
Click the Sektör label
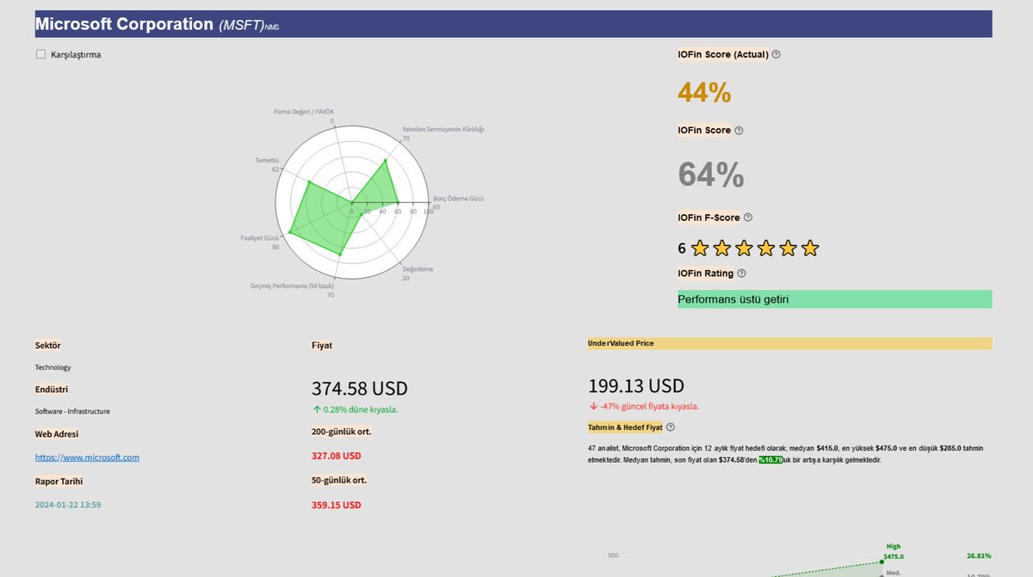coord(47,346)
